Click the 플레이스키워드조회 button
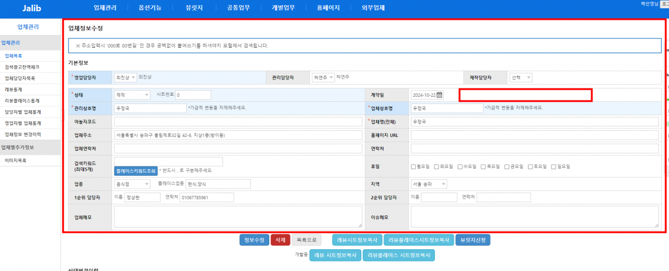Image resolution: width=669 pixels, height=271 pixels. (x=135, y=170)
